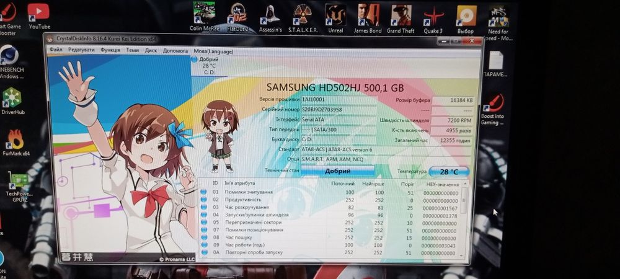Open the FlatOut 2 game icon
Viewport: 620px width, 279px height.
point(237,18)
